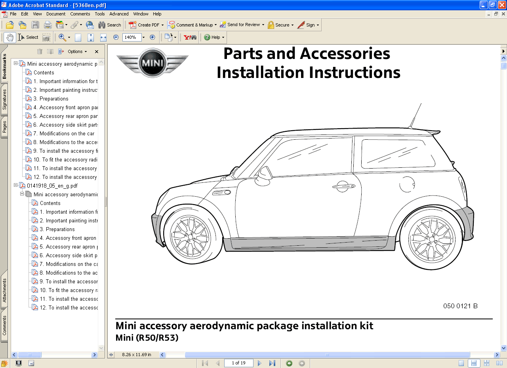The width and height of the screenshot is (507, 368).
Task: Open the zoom percentage dropdown arrow
Action: pos(143,38)
